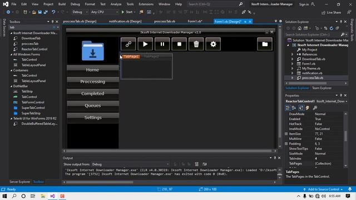The width and height of the screenshot is (356, 200).
Task: Click the Completed button in the form
Action: click(93, 93)
